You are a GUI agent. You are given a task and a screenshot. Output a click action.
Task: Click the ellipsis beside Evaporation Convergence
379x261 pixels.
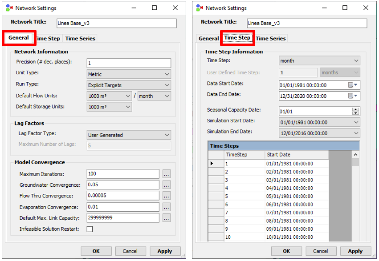click(166, 206)
